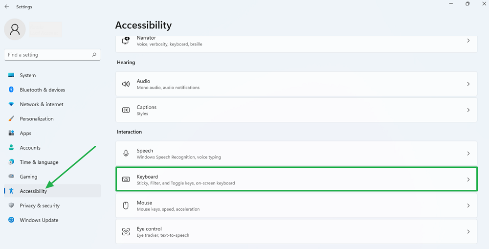Go to Network & internet
Viewport: 489px width, 249px height.
coord(52,104)
